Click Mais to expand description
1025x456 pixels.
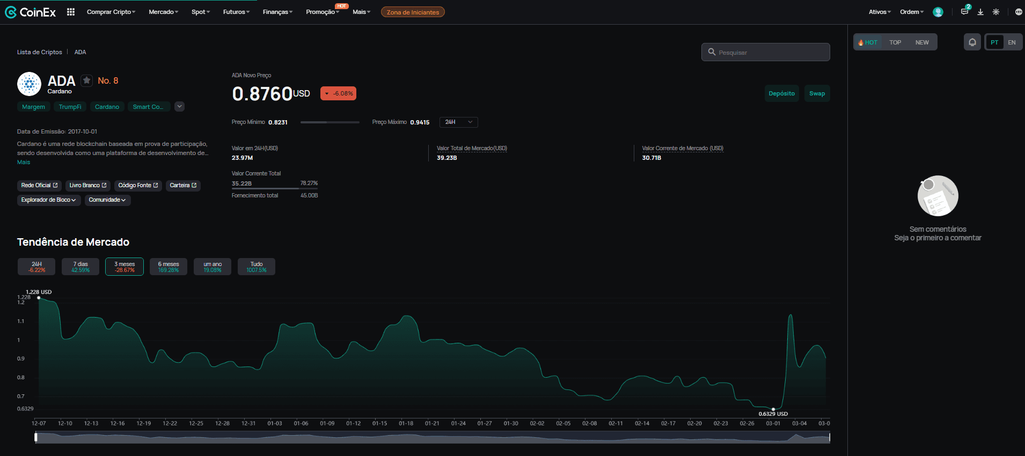(x=24, y=162)
